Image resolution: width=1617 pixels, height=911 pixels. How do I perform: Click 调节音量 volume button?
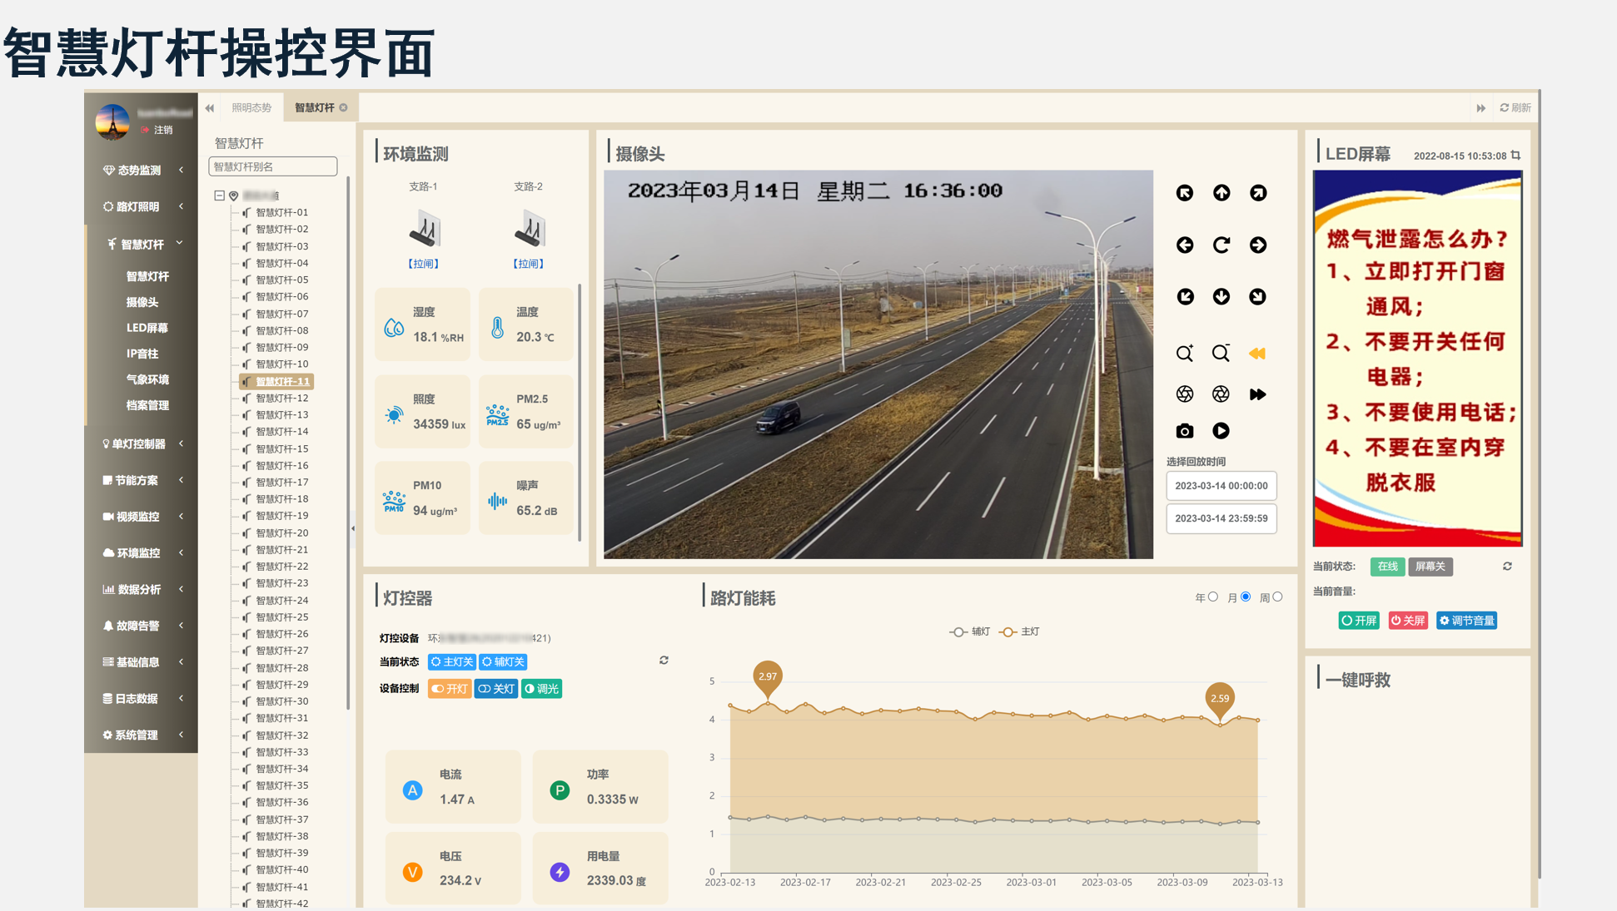(x=1467, y=621)
